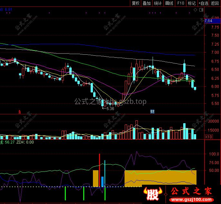Open the 复权 menu
The image size is (221, 204).
click(136, 3)
